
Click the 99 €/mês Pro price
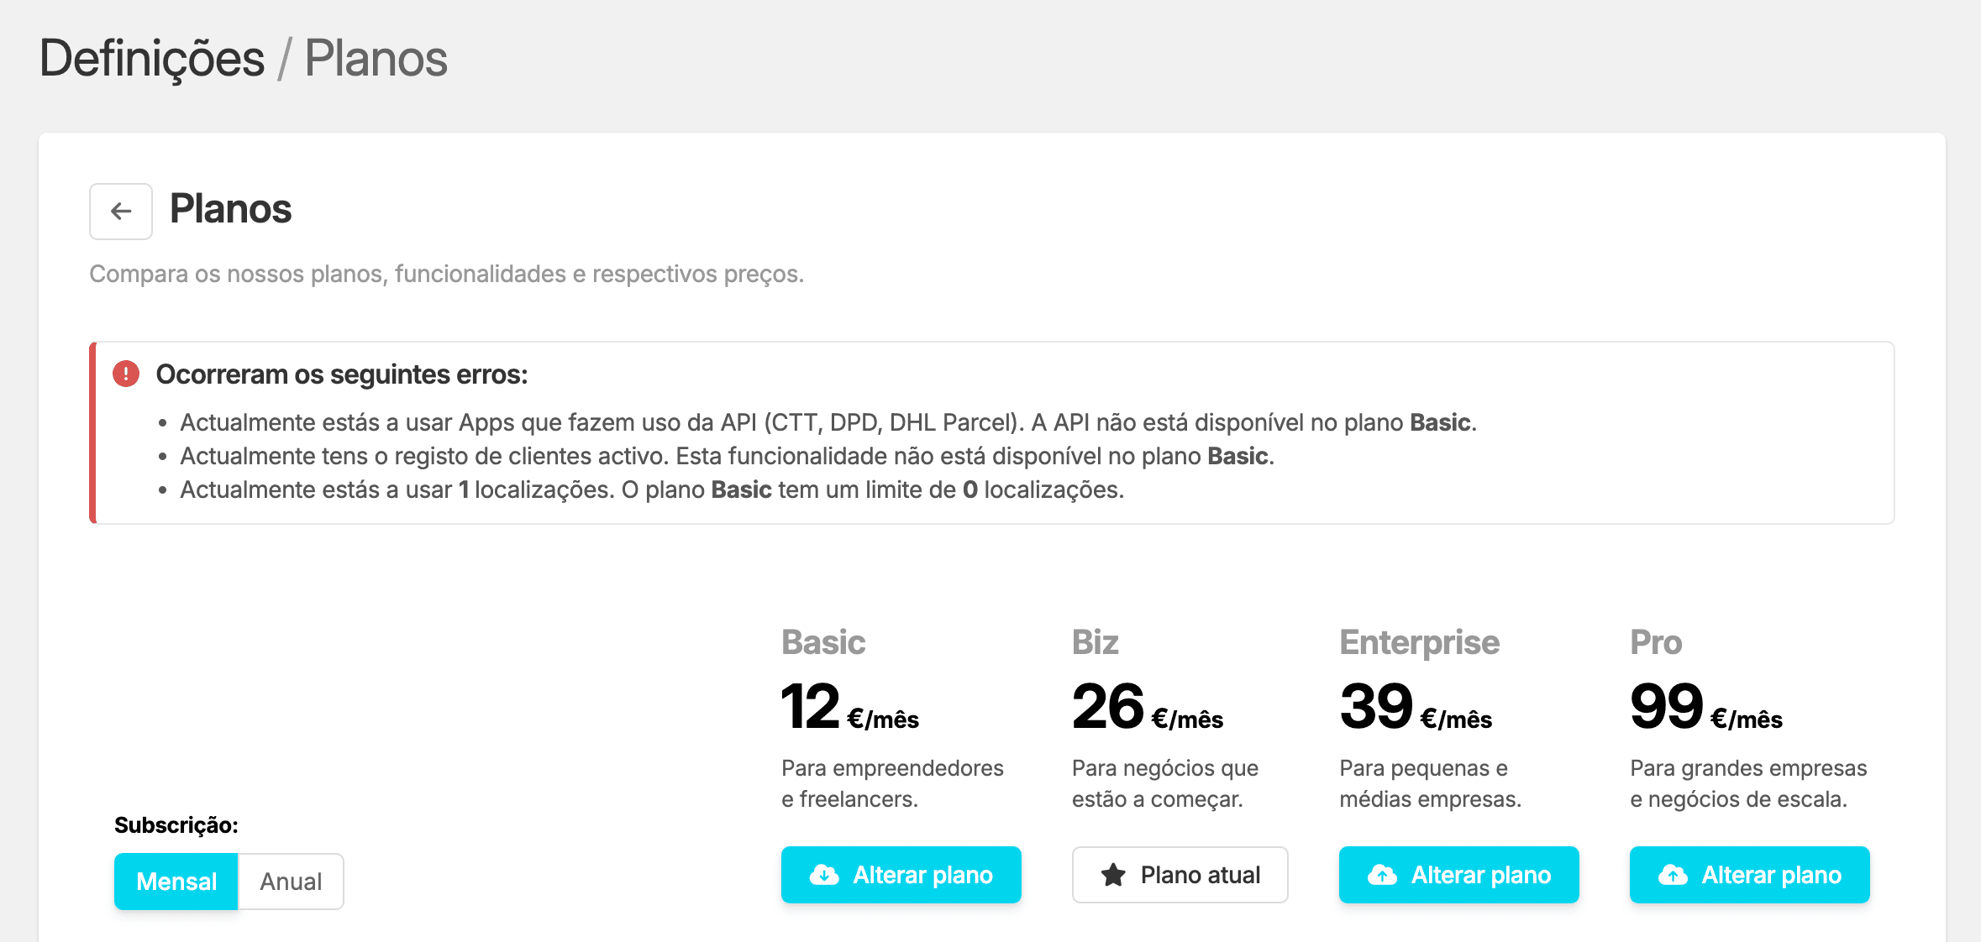1705,708
